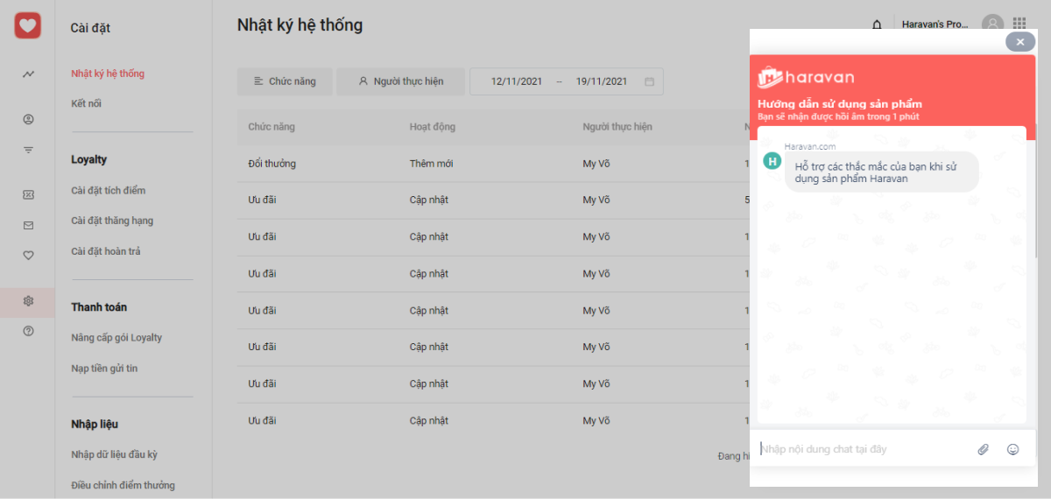This screenshot has height=499, width=1051.
Task: Click the Chức năng column header
Action: [x=272, y=127]
